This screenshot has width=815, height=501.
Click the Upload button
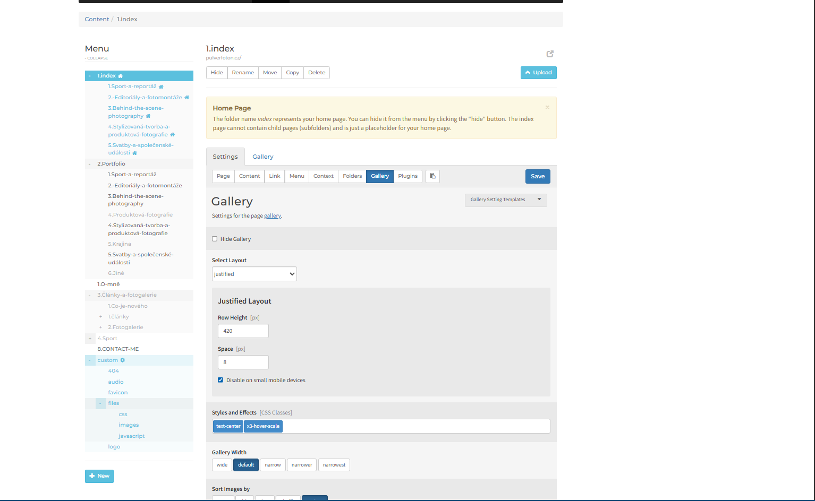pos(539,73)
